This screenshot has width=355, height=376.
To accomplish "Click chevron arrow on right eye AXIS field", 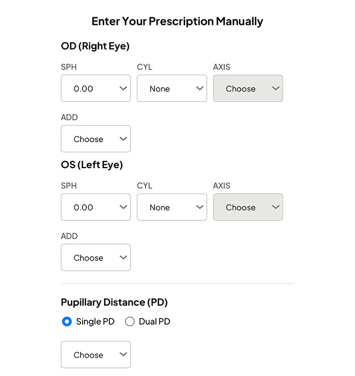I will (x=275, y=88).
